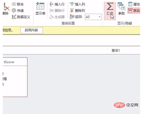Click the Return (返回) top values icon
This screenshot has width=141, height=114.
tap(72, 17)
